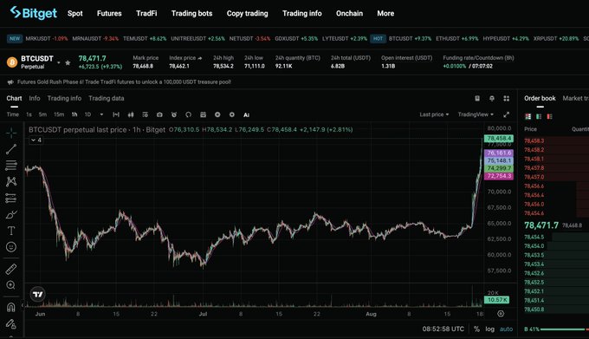Collapse the indicator legend showing 4

[36, 140]
